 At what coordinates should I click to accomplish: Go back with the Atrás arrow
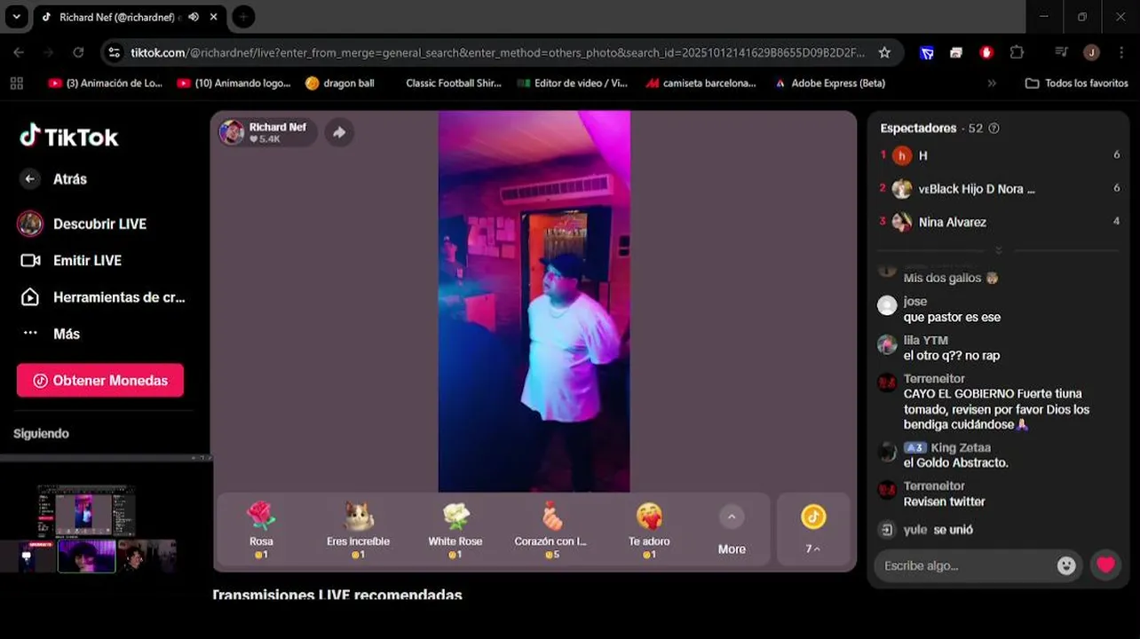[30, 178]
